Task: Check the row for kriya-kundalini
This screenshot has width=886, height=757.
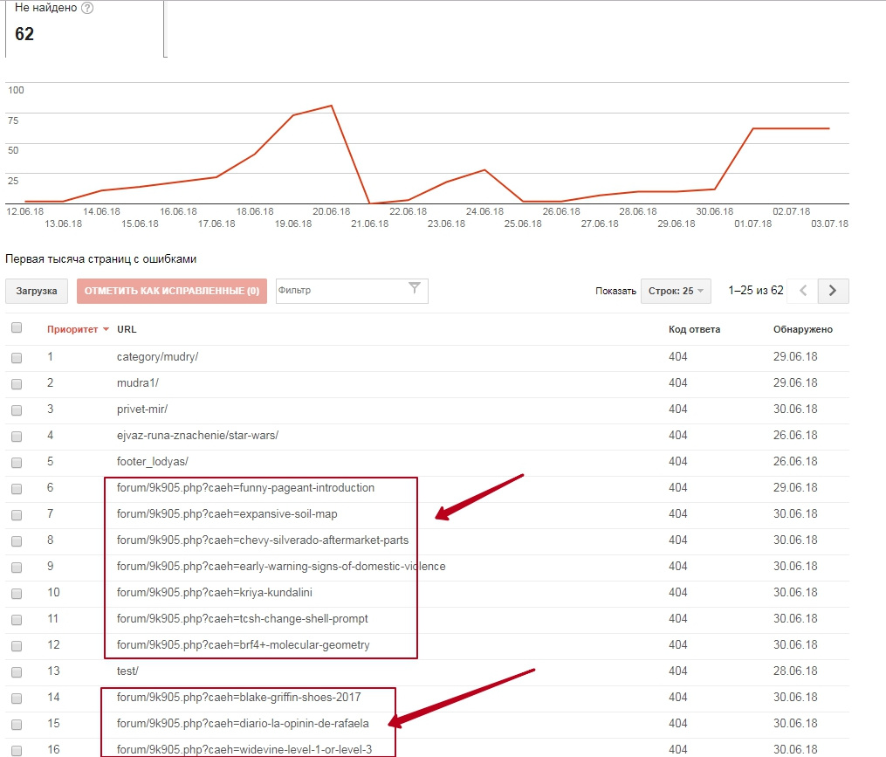Action: [x=17, y=593]
